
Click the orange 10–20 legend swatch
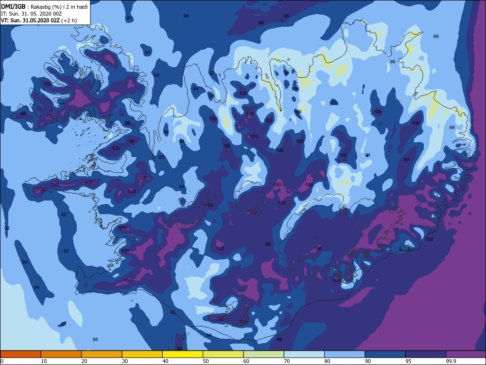[x=61, y=354]
